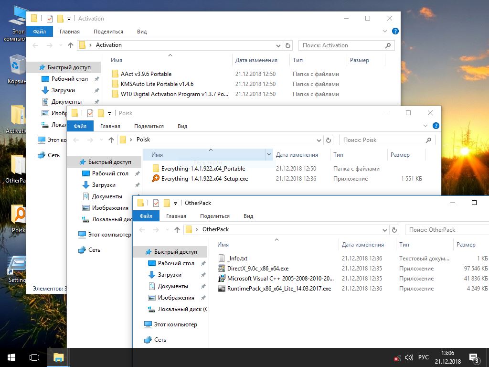489x367 pixels.
Task: Open the notification center icon
Action: click(x=474, y=358)
